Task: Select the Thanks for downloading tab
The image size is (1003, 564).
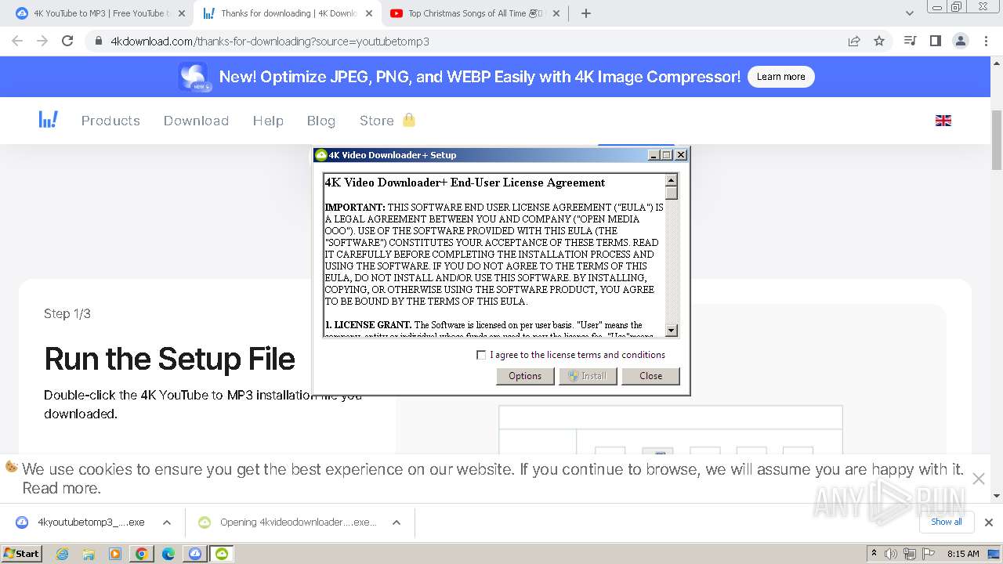Action: tap(288, 13)
